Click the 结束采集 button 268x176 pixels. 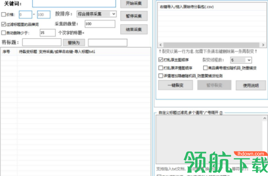point(134,30)
